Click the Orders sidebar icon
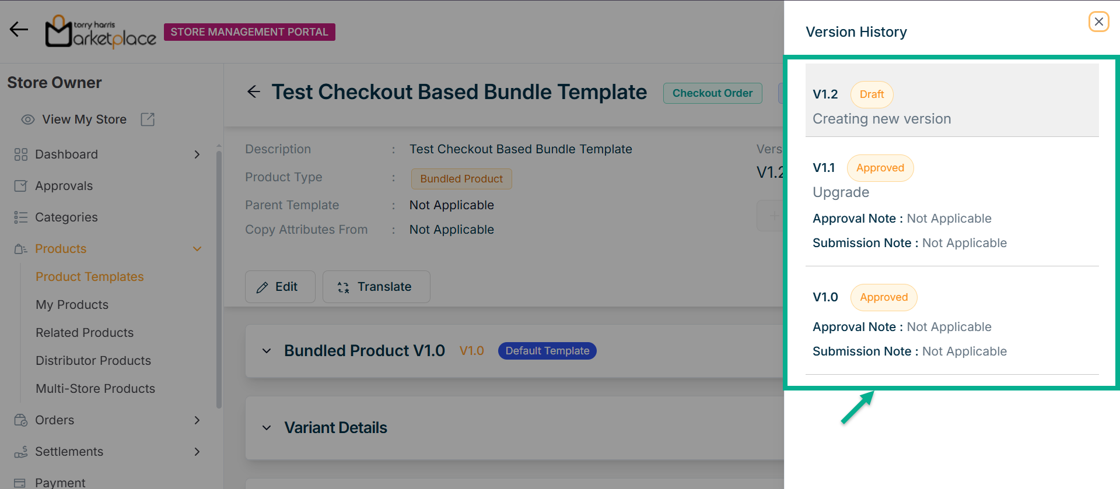The image size is (1120, 489). (x=21, y=420)
